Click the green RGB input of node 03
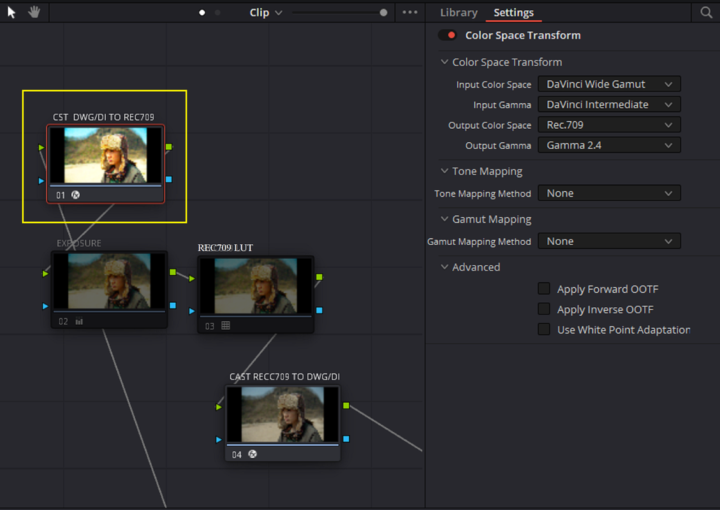Viewport: 720px width, 510px height. pos(192,278)
